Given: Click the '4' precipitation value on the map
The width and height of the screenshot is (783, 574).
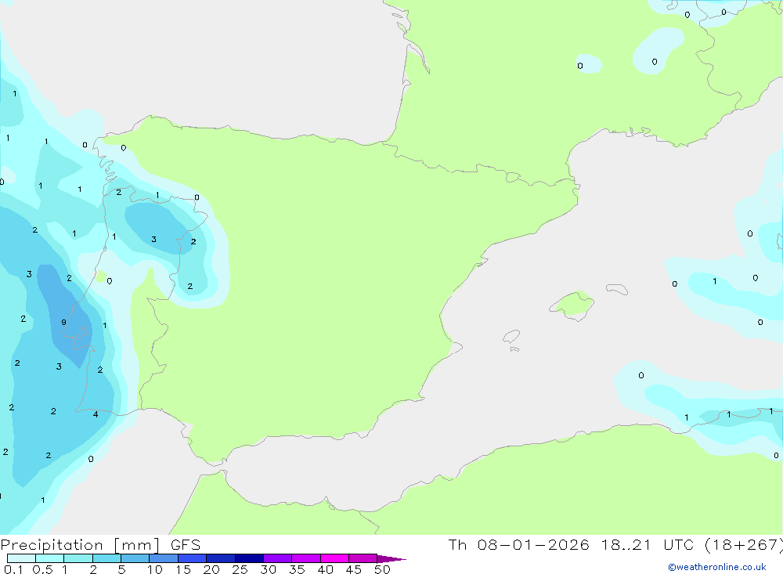Looking at the screenshot, I should (x=96, y=414).
